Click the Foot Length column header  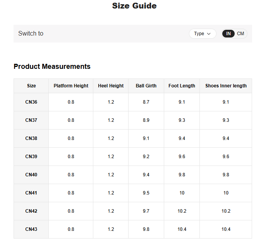tap(182, 86)
